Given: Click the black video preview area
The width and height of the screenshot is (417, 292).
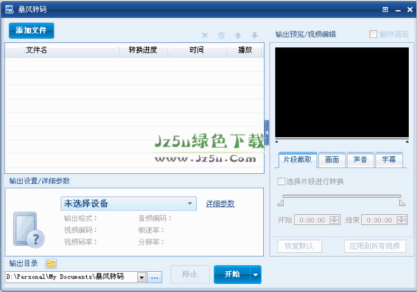Looking at the screenshot, I should (342, 92).
